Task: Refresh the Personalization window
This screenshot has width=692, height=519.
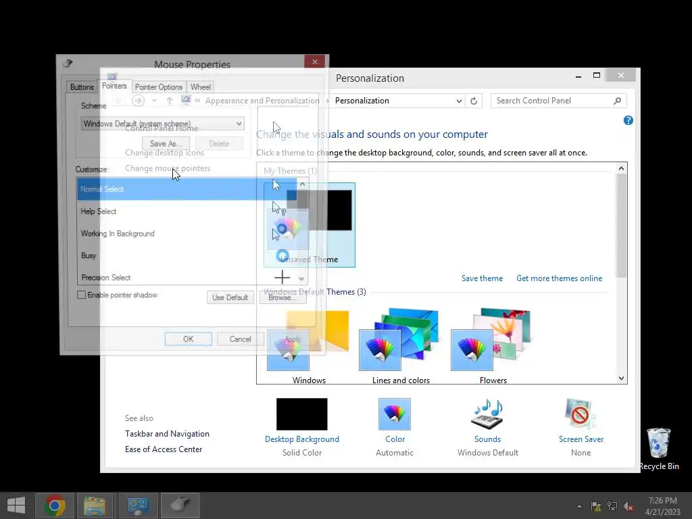Action: click(474, 101)
